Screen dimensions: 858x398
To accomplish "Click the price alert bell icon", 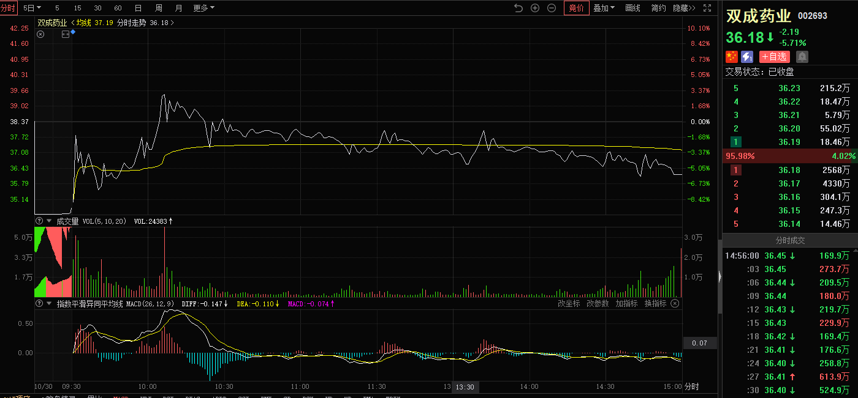I will pos(802,57).
